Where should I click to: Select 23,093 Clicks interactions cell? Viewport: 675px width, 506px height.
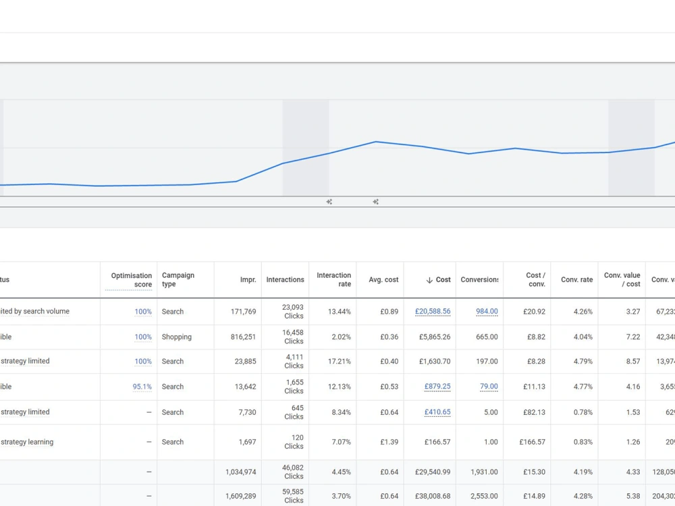(293, 312)
